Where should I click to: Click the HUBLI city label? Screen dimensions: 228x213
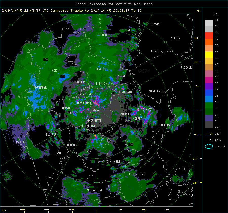point(70,113)
